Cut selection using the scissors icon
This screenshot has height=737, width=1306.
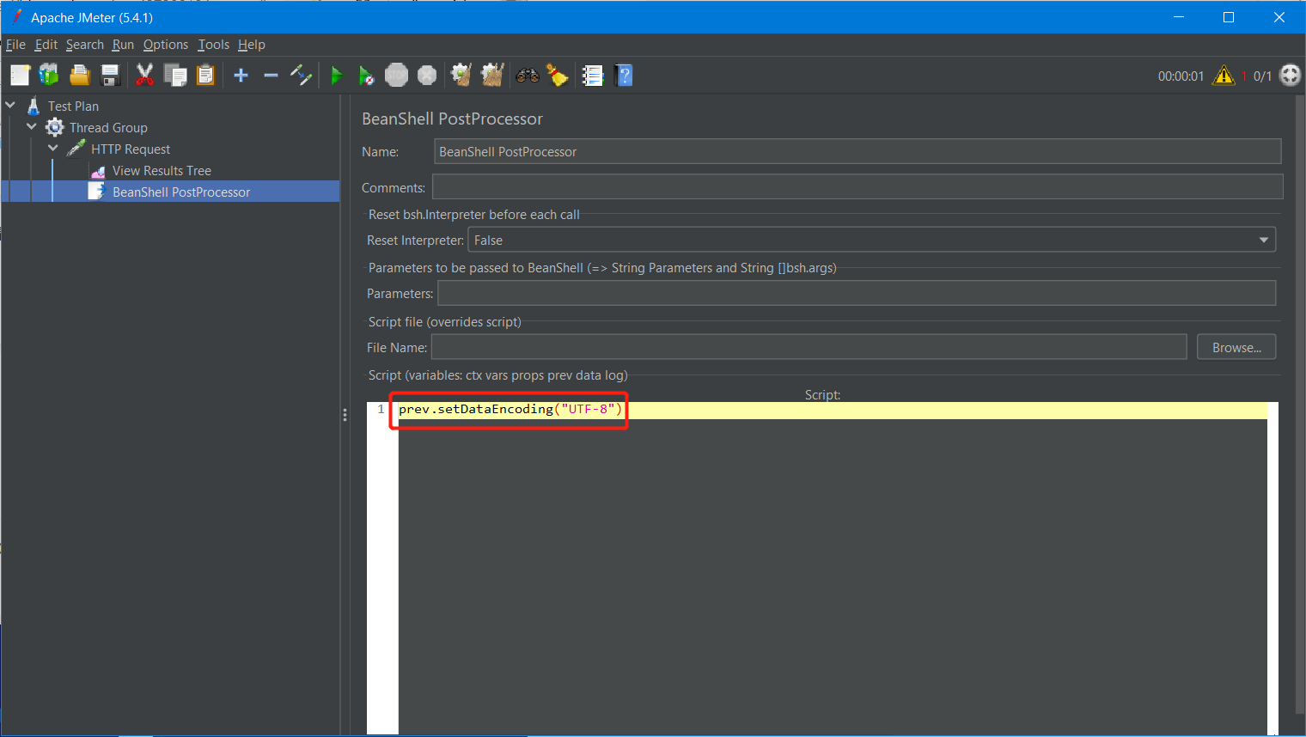pos(144,76)
